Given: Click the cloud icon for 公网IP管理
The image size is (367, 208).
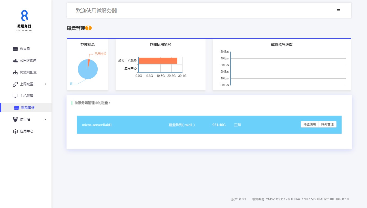Looking at the screenshot, I should (x=15, y=61).
